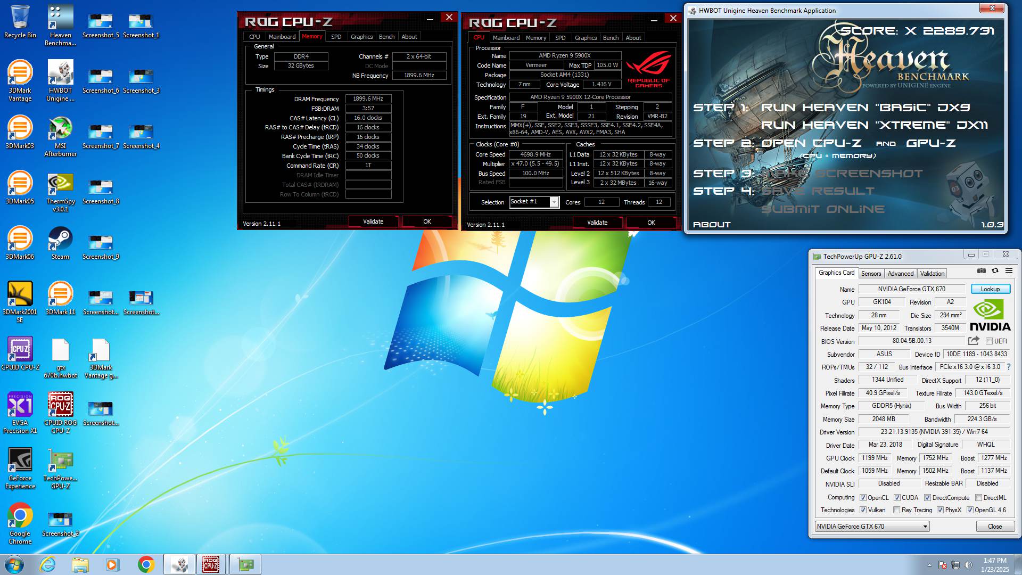The image size is (1022, 575).
Task: Toggle PhysX checkbox in GPU-Z
Action: pyautogui.click(x=940, y=510)
